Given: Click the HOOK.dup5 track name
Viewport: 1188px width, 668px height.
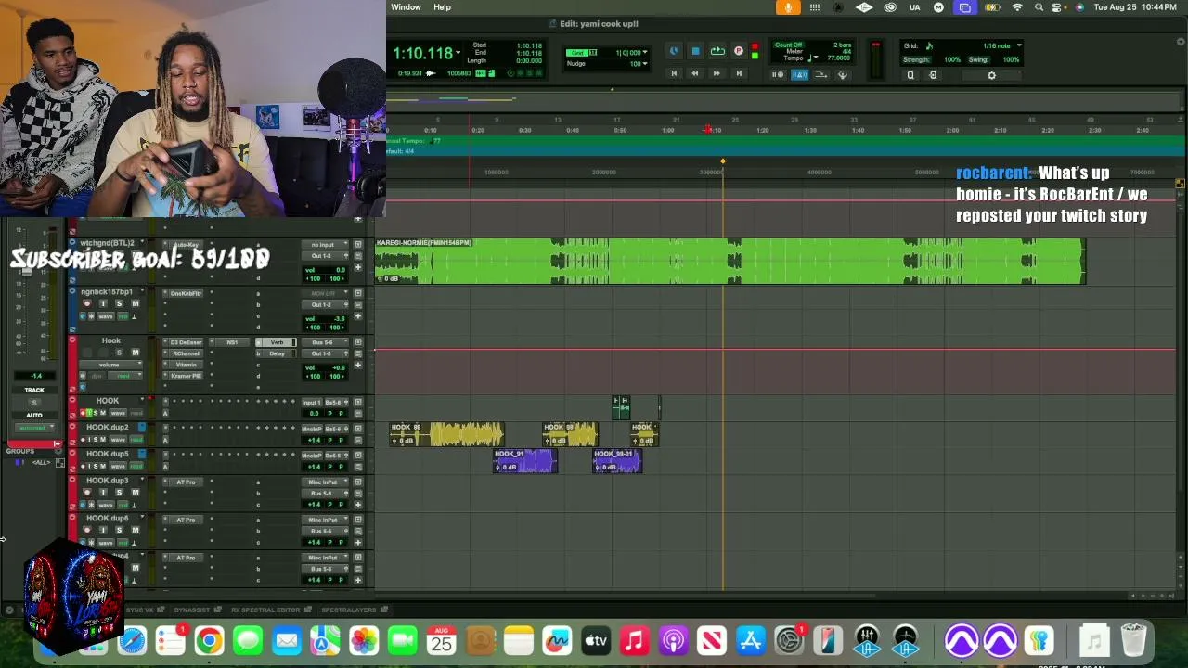Looking at the screenshot, I should click(108, 455).
